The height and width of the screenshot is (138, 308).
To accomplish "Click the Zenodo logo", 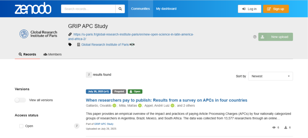I will point(33,8).
